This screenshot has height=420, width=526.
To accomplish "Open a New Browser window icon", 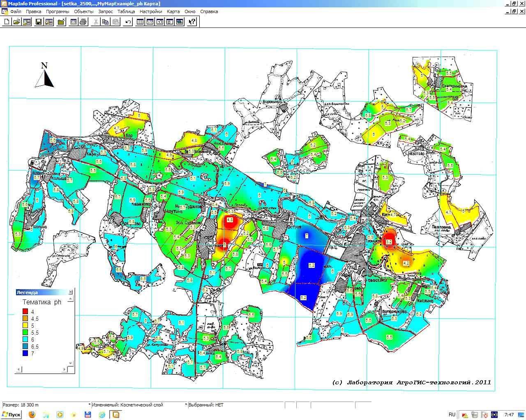I will [140, 21].
